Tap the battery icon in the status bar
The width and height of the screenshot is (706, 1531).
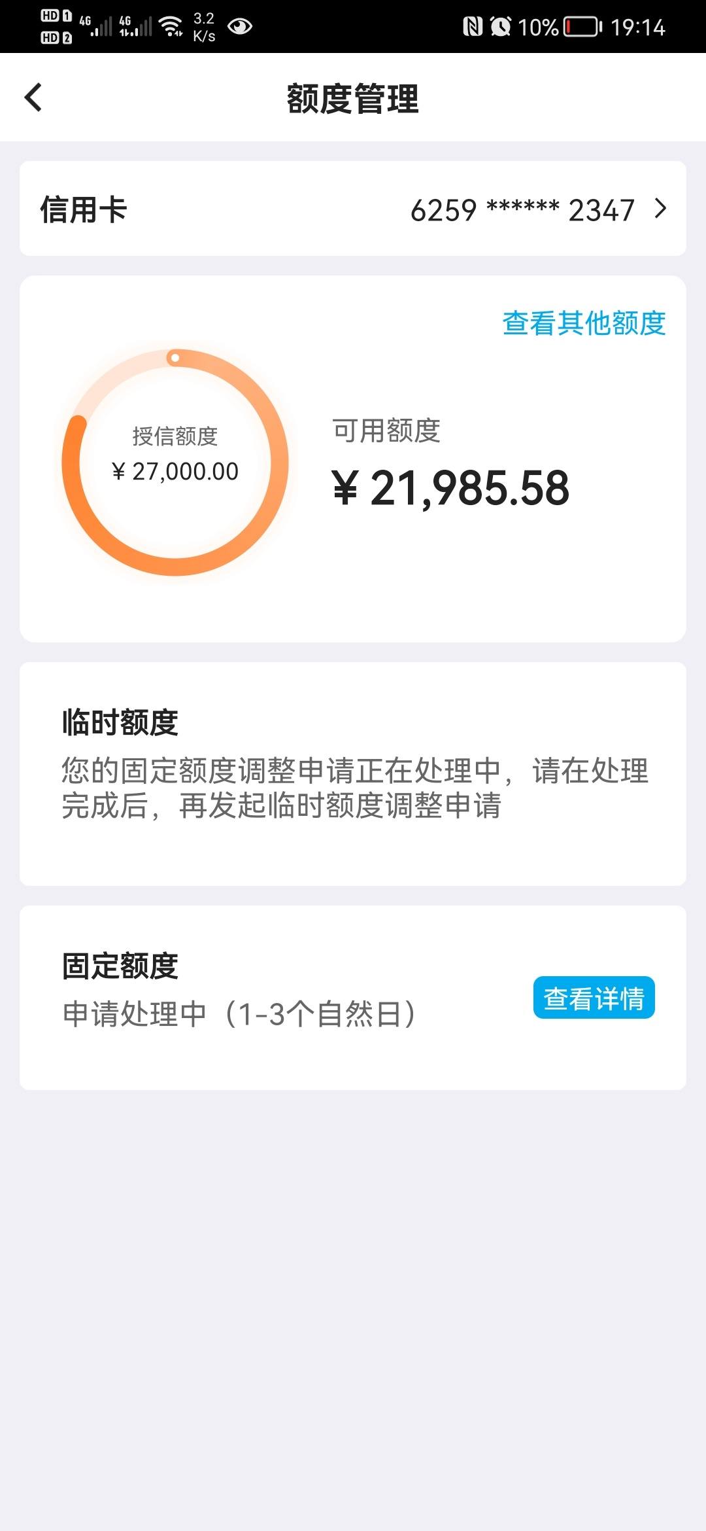582,27
